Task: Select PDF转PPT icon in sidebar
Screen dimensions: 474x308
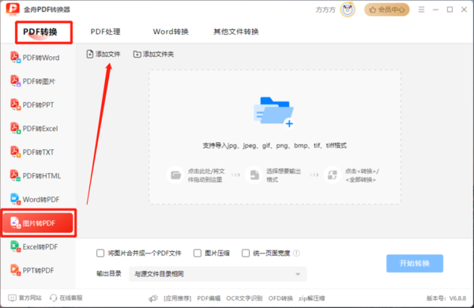Action: click(15, 104)
